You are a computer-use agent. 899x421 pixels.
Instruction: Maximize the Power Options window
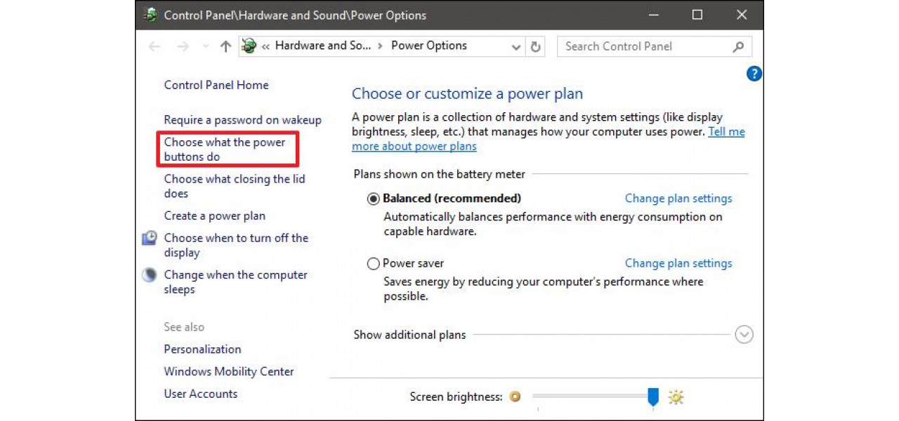697,15
